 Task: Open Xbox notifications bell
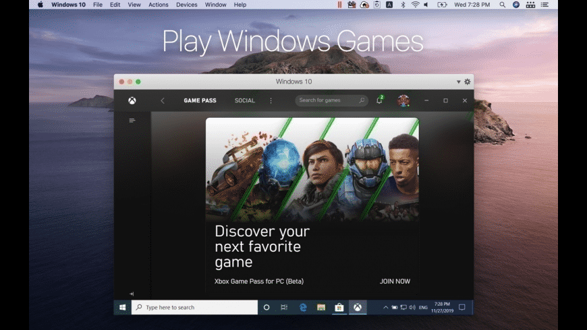coord(379,100)
